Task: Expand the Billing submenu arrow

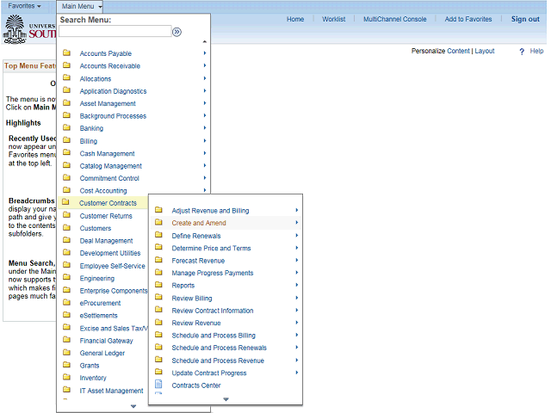Action: (x=205, y=141)
